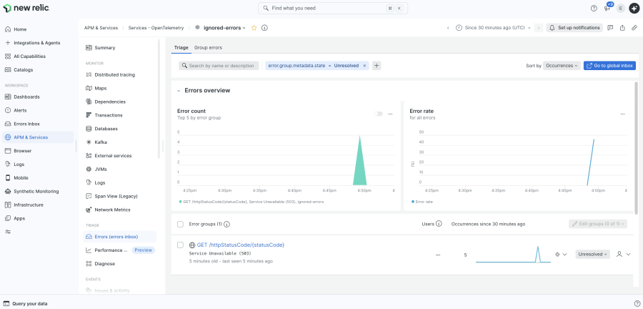The height and width of the screenshot is (309, 643).
Task: Open the left nav customize sliders icon
Action: 8,232
